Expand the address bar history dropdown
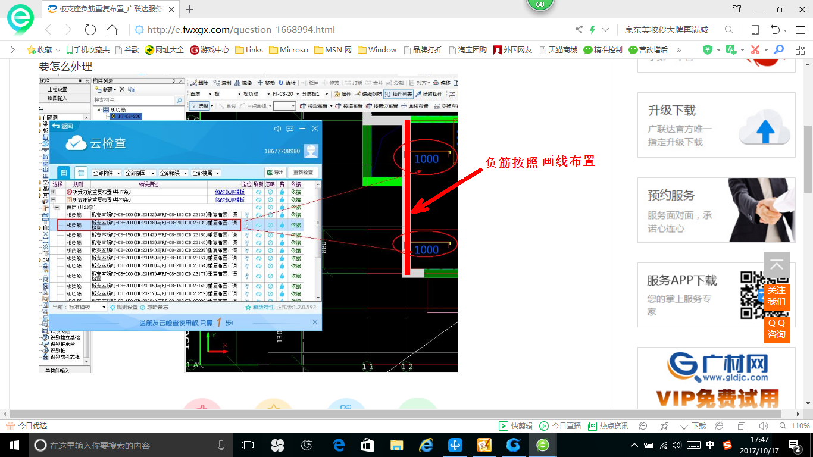Image resolution: width=813 pixels, height=457 pixels. [x=606, y=30]
